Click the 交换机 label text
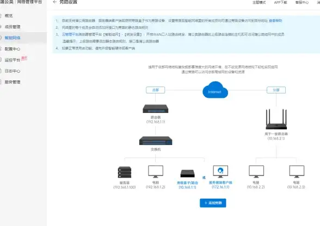 pyautogui.click(x=156, y=149)
